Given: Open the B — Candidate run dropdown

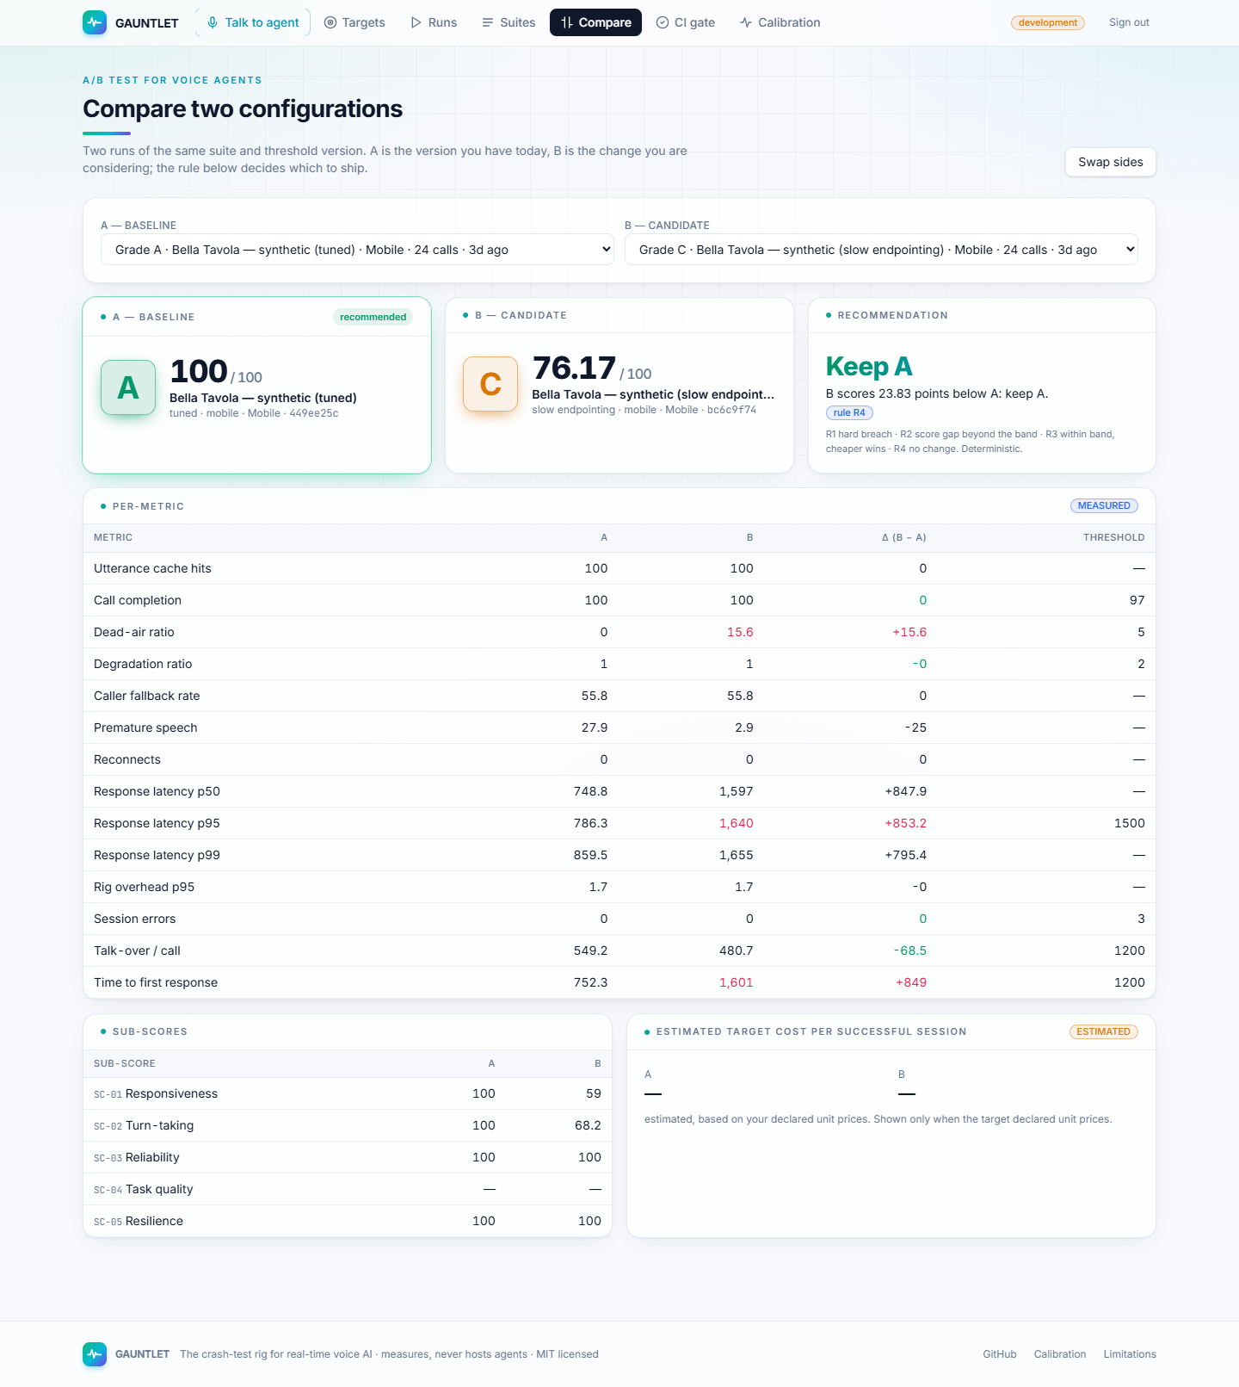Looking at the screenshot, I should (881, 250).
